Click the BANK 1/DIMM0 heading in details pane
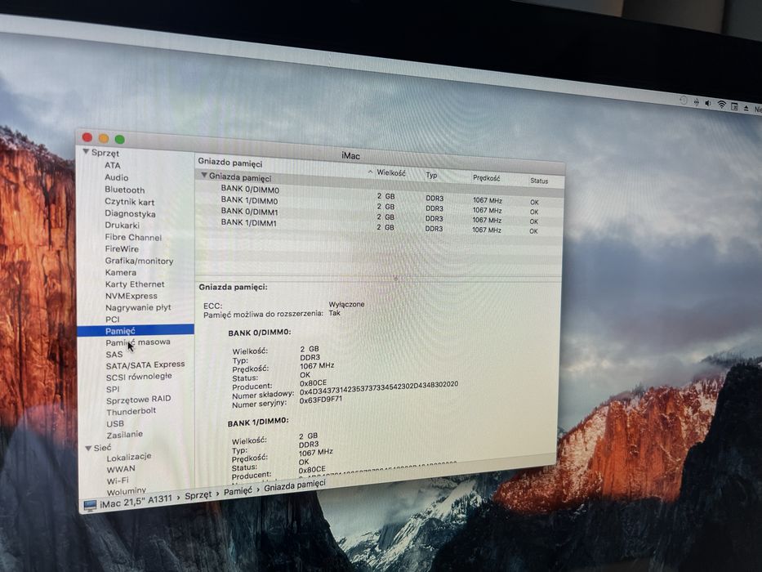 click(x=258, y=422)
